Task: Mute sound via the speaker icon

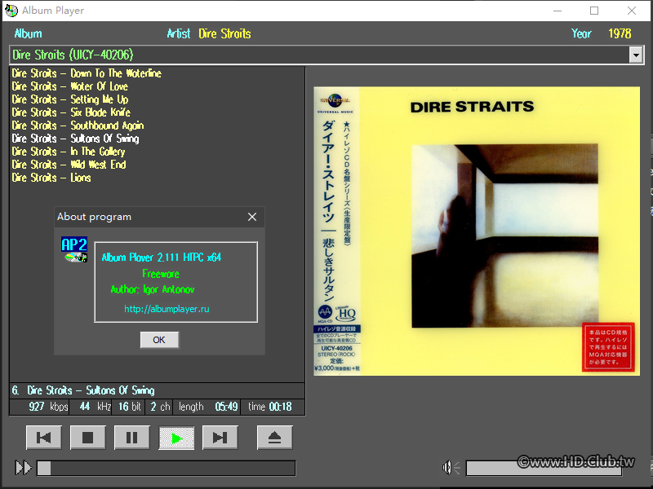Action: pyautogui.click(x=451, y=467)
